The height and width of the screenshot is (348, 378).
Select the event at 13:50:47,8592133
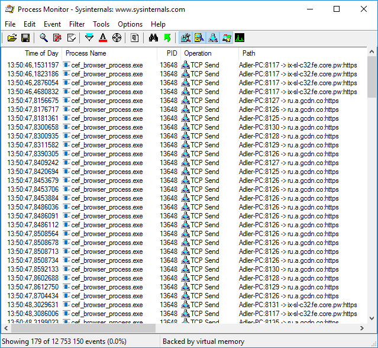click(x=184, y=269)
